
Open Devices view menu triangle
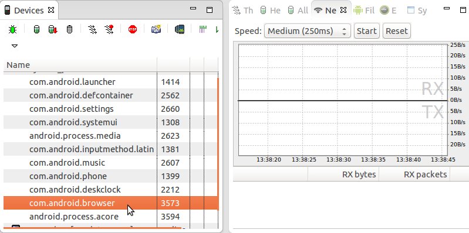pos(14,46)
